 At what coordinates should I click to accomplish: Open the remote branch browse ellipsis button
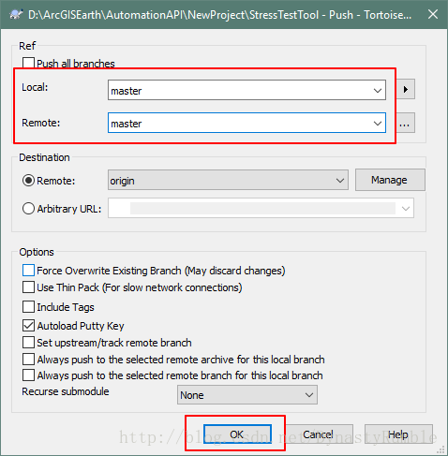406,123
